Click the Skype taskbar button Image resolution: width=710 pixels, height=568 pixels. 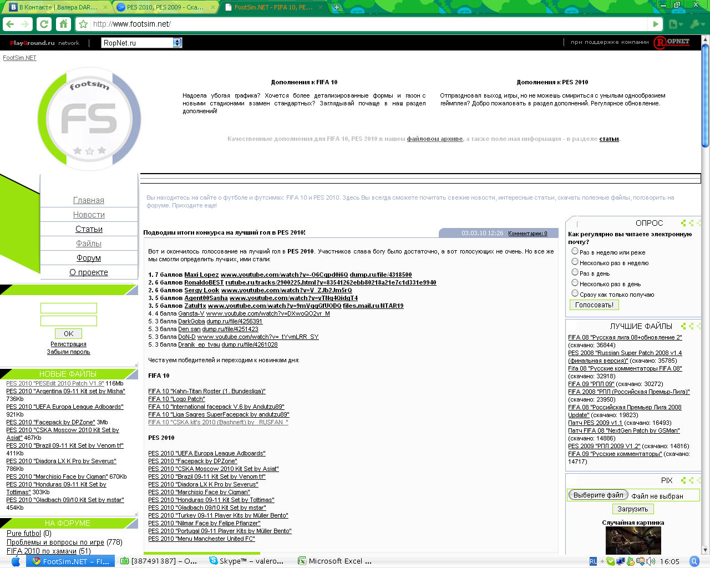pyautogui.click(x=246, y=561)
